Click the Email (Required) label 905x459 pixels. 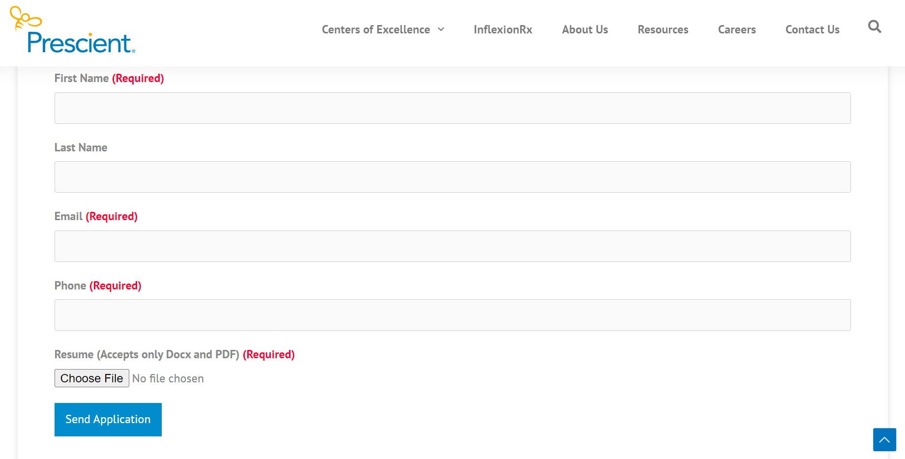tap(96, 217)
